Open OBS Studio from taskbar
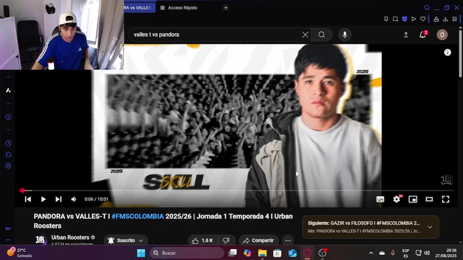 point(322,253)
